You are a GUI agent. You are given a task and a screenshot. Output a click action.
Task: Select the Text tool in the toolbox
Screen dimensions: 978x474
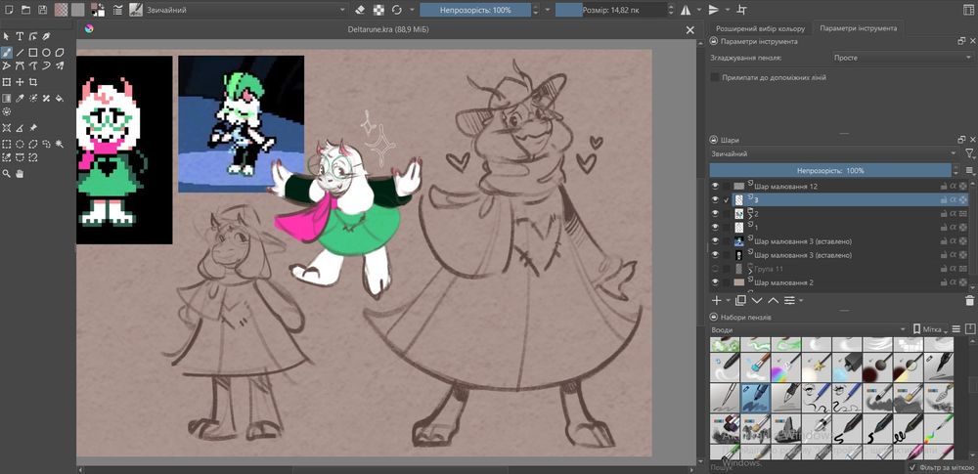(20, 37)
